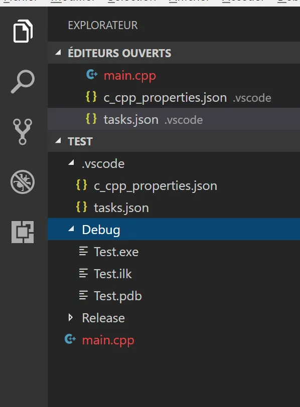The image size is (300, 407).
Task: Click the C++ icon beside main.cpp in open editors
Action: (x=92, y=75)
